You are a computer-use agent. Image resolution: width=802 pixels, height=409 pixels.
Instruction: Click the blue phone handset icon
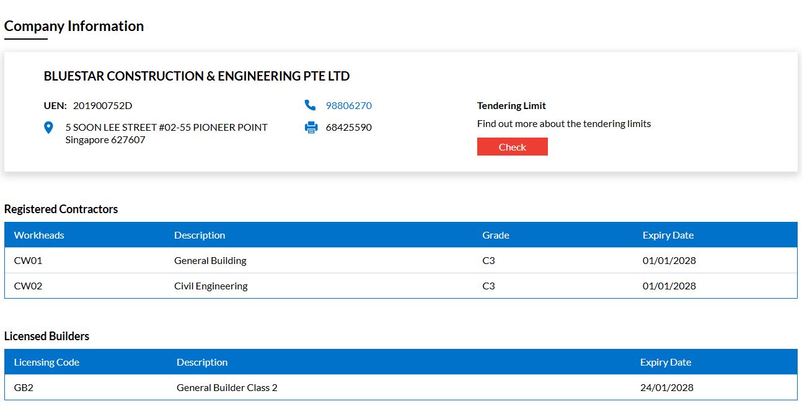pos(311,105)
